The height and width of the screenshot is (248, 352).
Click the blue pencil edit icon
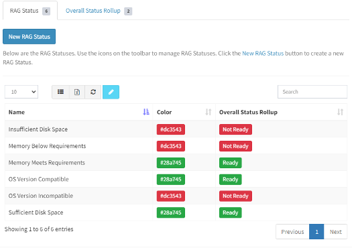coord(111,92)
